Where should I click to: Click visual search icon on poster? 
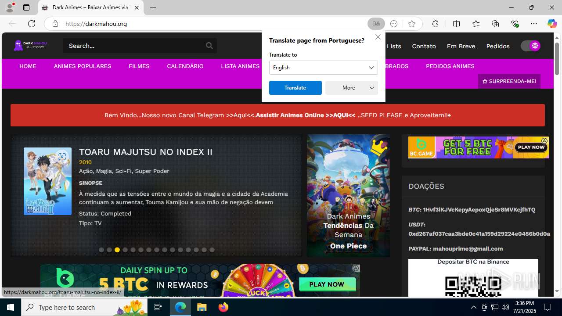coord(62,157)
